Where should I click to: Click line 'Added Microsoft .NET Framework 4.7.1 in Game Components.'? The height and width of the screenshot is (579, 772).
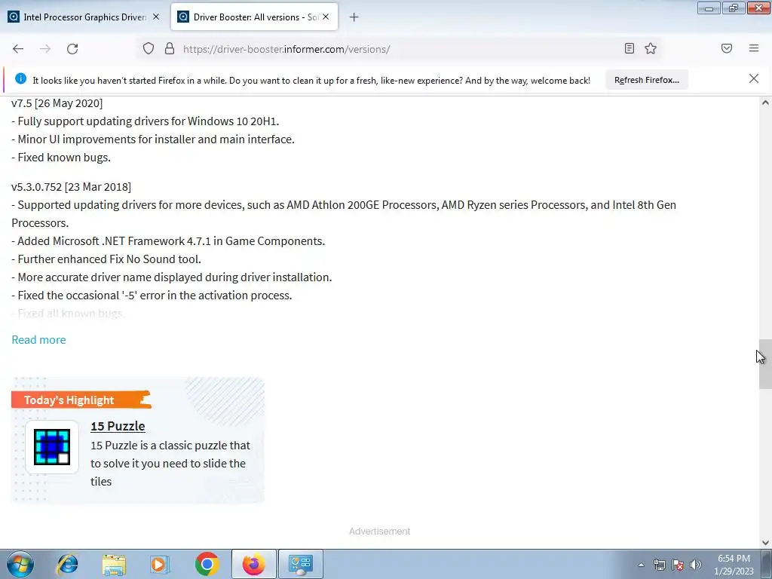(x=168, y=241)
